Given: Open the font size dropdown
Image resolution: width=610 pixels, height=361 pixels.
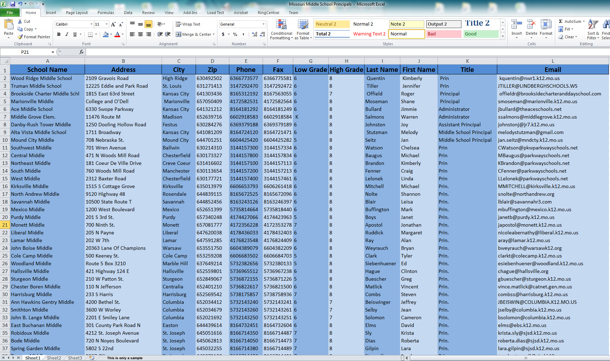Looking at the screenshot, I should click(x=106, y=24).
